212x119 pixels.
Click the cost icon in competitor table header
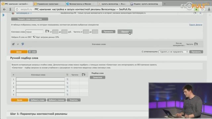[x=196, y=44]
